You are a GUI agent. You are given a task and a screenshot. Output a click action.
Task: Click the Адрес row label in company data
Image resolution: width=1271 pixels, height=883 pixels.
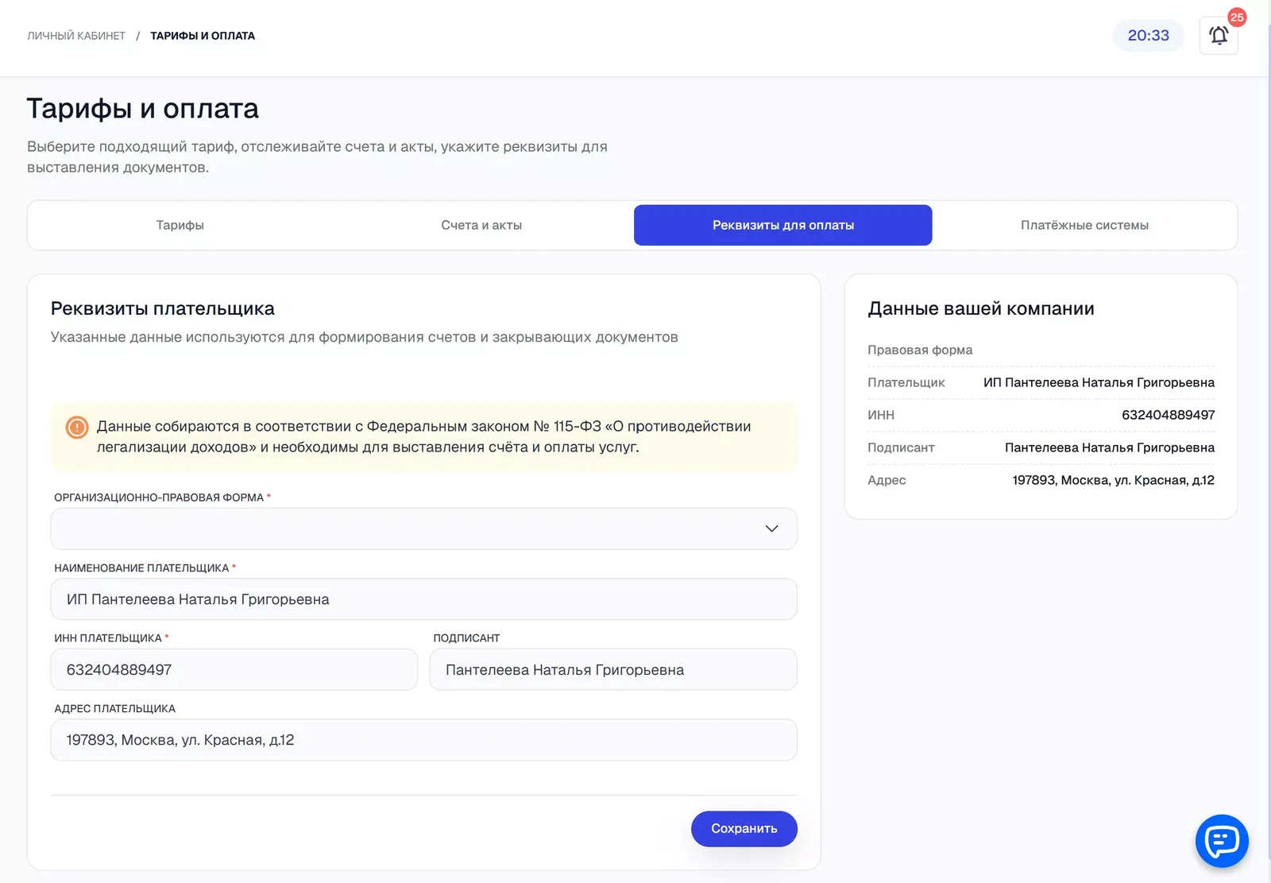(x=887, y=480)
